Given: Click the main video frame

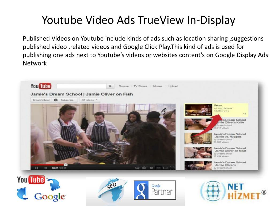Looking at the screenshot, I should pos(103,134).
